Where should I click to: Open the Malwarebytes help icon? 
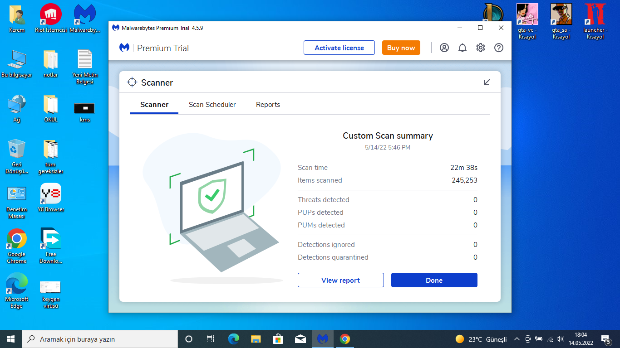(499, 48)
